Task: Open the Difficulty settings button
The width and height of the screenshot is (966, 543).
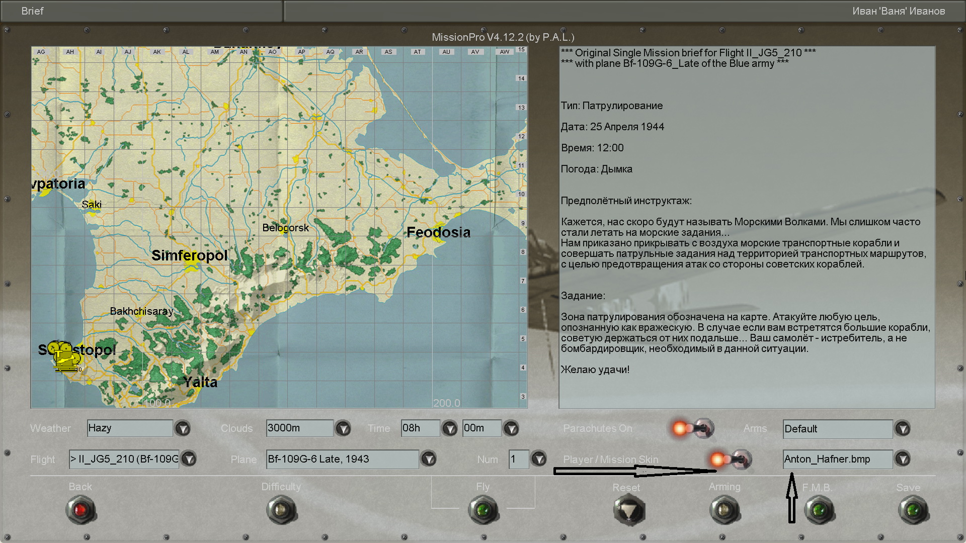Action: pyautogui.click(x=281, y=510)
